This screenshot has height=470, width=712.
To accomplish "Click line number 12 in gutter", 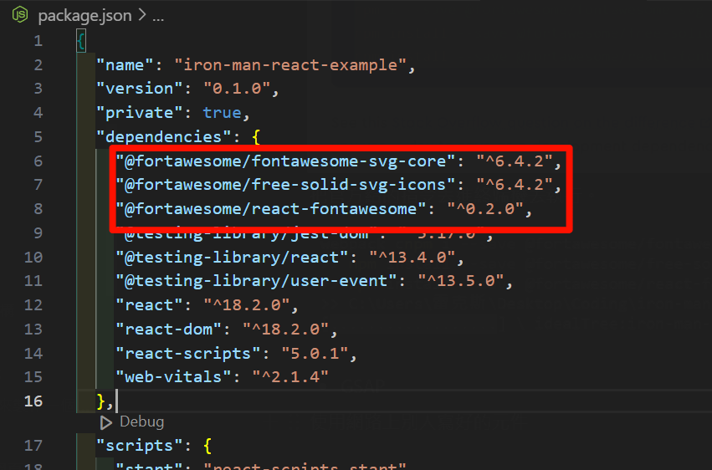I will pos(33,305).
